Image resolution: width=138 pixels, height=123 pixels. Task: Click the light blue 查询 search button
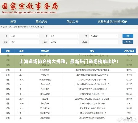click(x=128, y=36)
